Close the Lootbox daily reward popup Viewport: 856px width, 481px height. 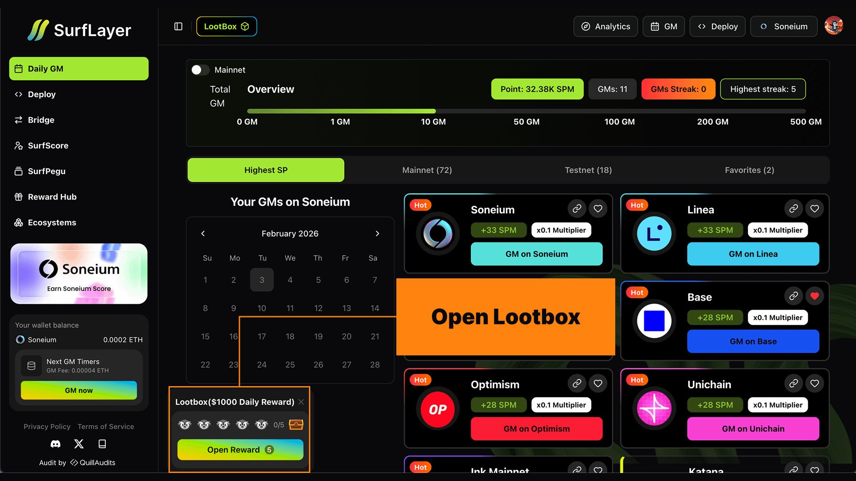click(x=301, y=402)
